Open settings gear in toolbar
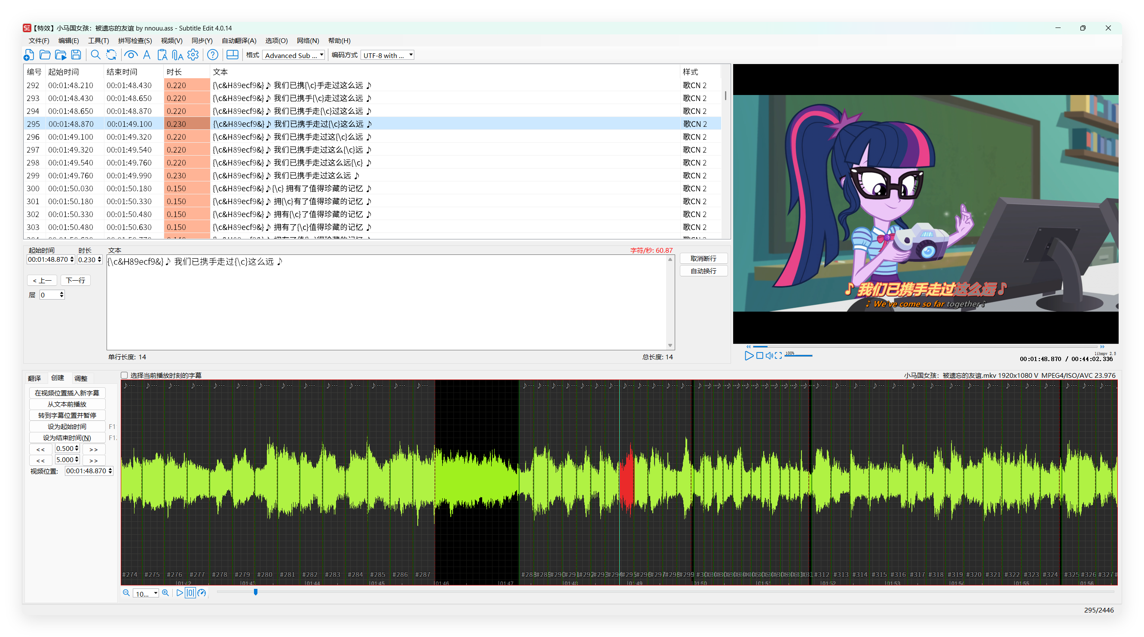Image resolution: width=1144 pixels, height=637 pixels. [x=193, y=55]
